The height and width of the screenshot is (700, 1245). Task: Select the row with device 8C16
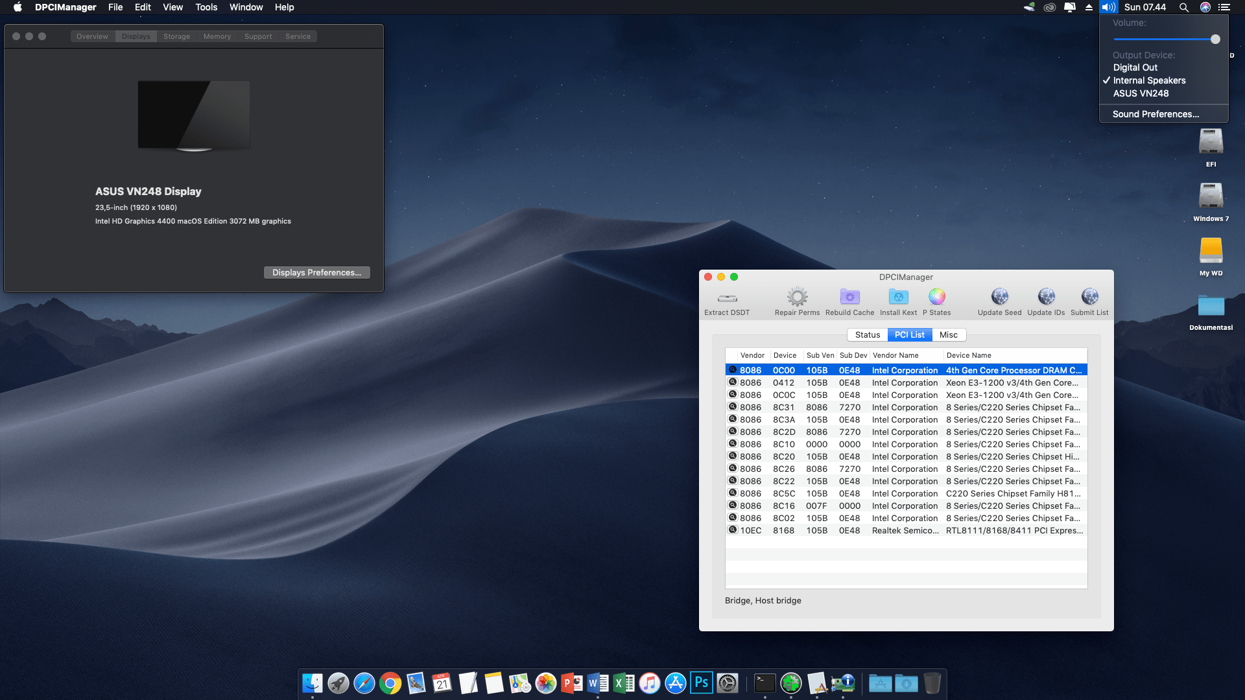click(906, 506)
